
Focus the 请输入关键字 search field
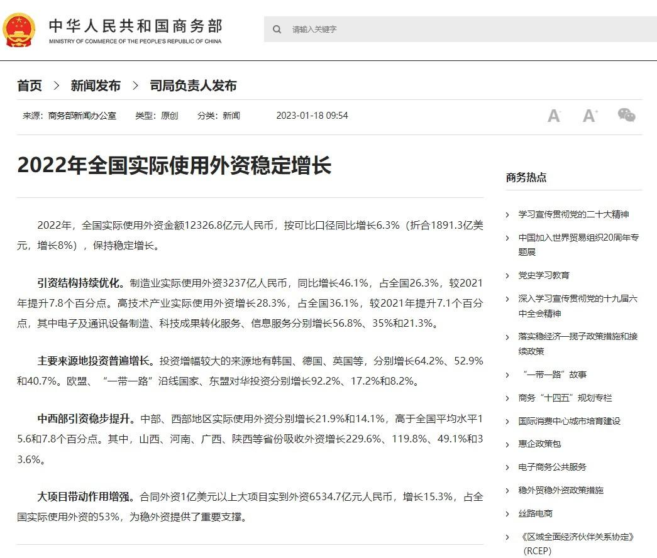coord(465,30)
